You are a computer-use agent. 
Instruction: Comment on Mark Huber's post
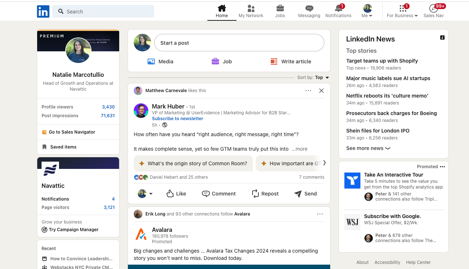point(219,194)
